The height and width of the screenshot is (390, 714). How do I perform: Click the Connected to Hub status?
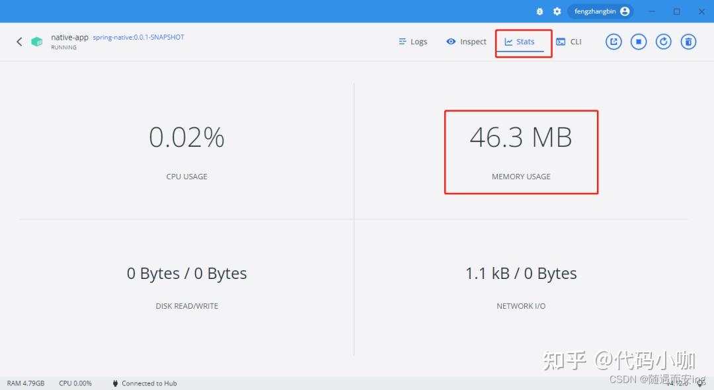[150, 383]
